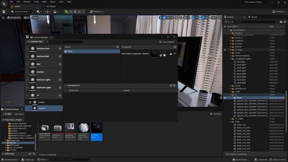Select the Movies folder in content tree
288x162 pixels.
[18, 143]
